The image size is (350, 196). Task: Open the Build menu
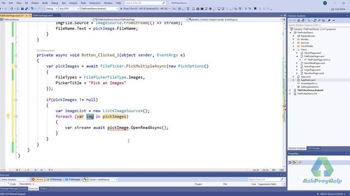45,3
